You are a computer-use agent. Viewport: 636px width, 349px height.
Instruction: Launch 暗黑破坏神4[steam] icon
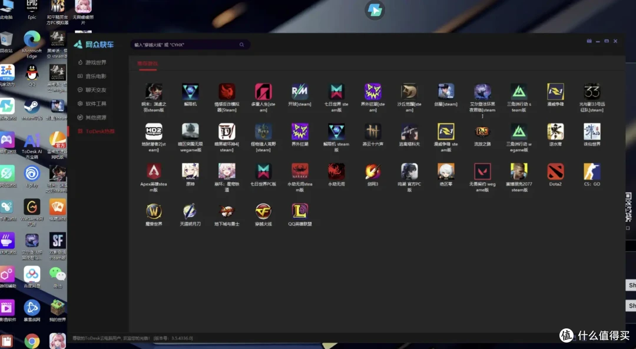tap(227, 132)
